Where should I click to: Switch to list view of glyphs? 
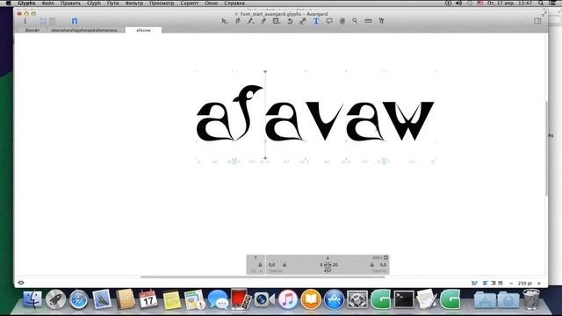(x=53, y=21)
